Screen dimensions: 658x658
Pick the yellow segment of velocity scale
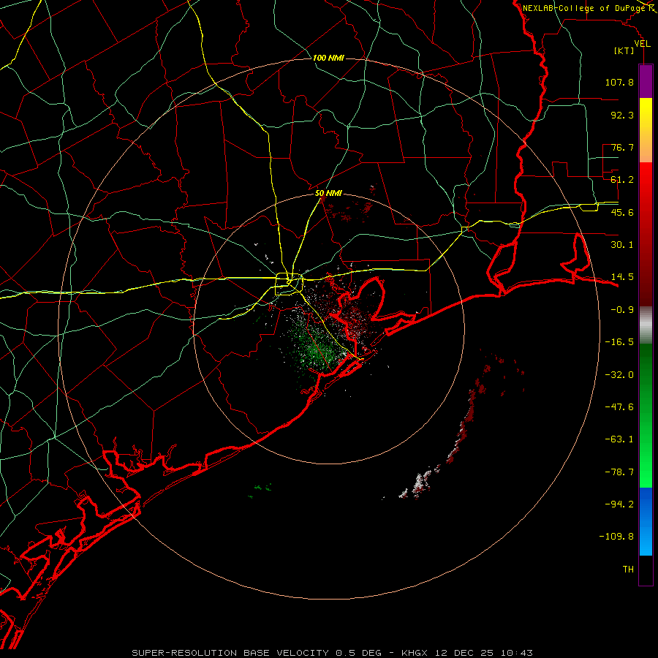pos(646,130)
